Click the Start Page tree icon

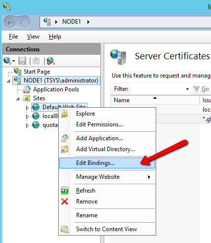17,72
